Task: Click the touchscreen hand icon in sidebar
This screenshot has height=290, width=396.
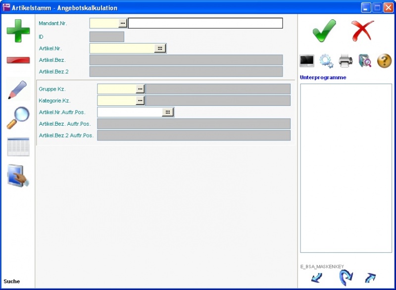Action: 18,176
